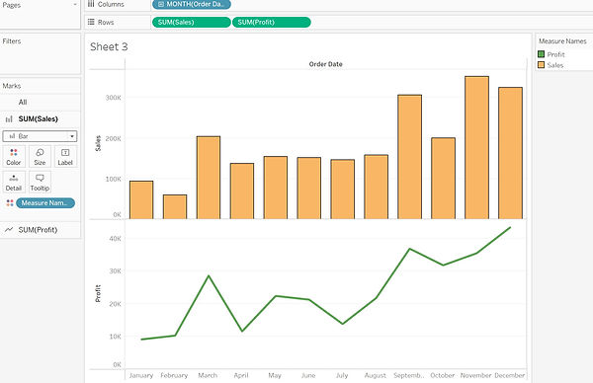Select the November sales bar
The height and width of the screenshot is (383, 593).
pos(476,148)
